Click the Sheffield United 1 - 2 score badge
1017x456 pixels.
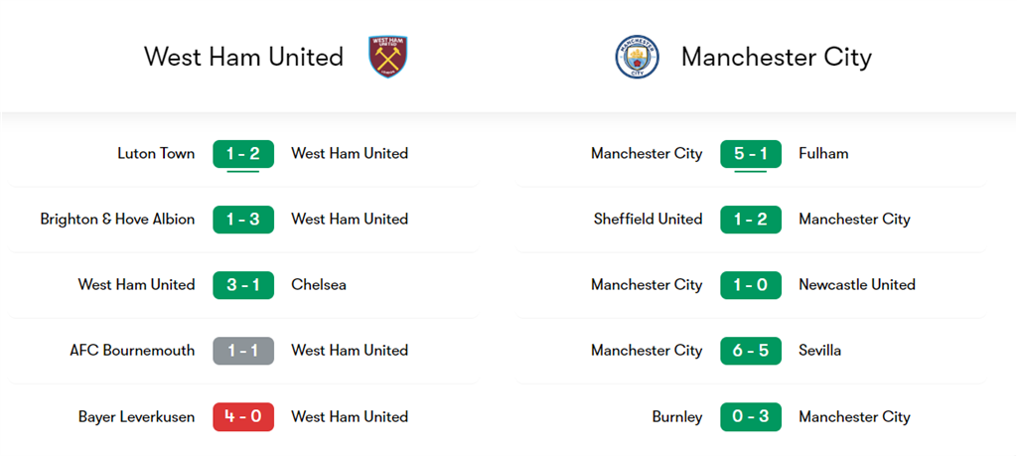tap(751, 220)
